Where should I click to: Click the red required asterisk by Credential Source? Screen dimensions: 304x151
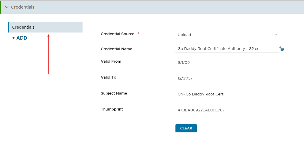coord(138,34)
